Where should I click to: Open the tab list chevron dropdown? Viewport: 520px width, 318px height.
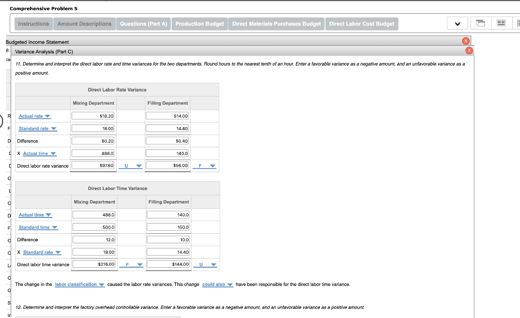click(x=458, y=23)
